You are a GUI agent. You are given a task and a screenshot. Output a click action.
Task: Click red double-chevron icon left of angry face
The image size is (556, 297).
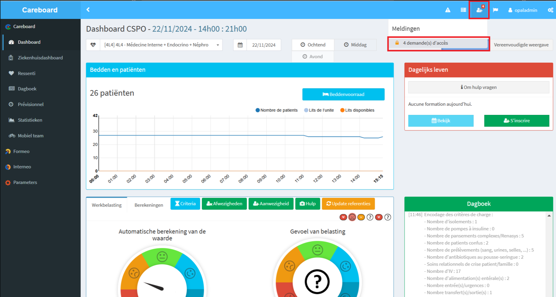coord(343,217)
